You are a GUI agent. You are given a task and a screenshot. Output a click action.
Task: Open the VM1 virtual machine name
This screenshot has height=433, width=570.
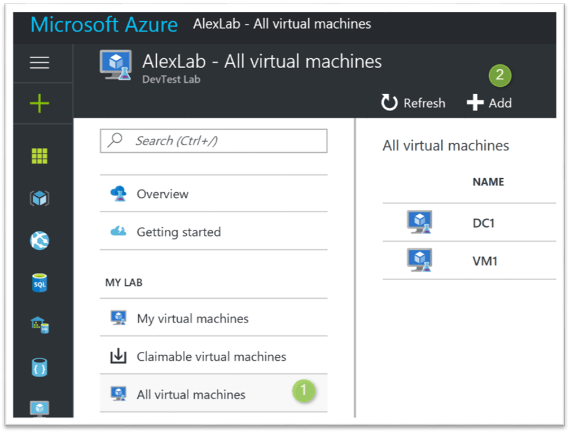click(x=485, y=261)
